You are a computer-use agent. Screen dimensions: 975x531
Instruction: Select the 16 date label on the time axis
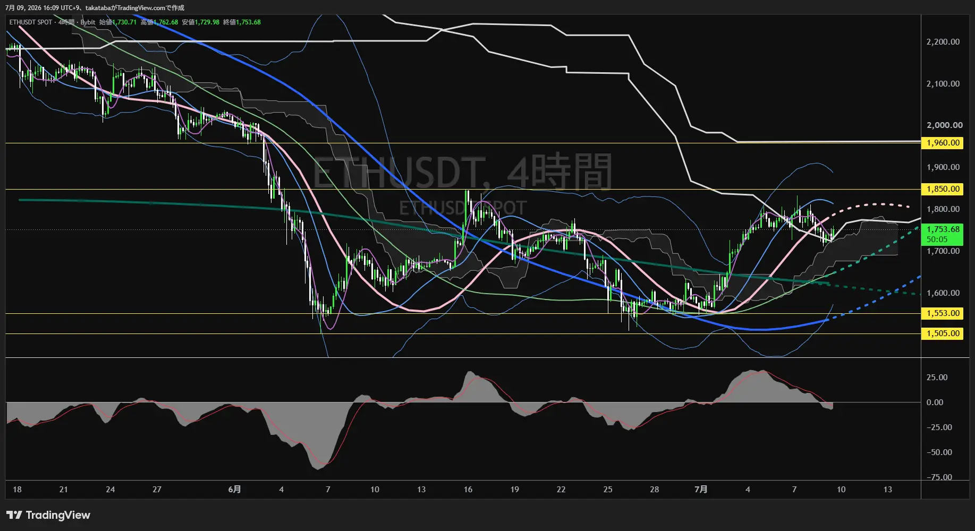tap(468, 489)
